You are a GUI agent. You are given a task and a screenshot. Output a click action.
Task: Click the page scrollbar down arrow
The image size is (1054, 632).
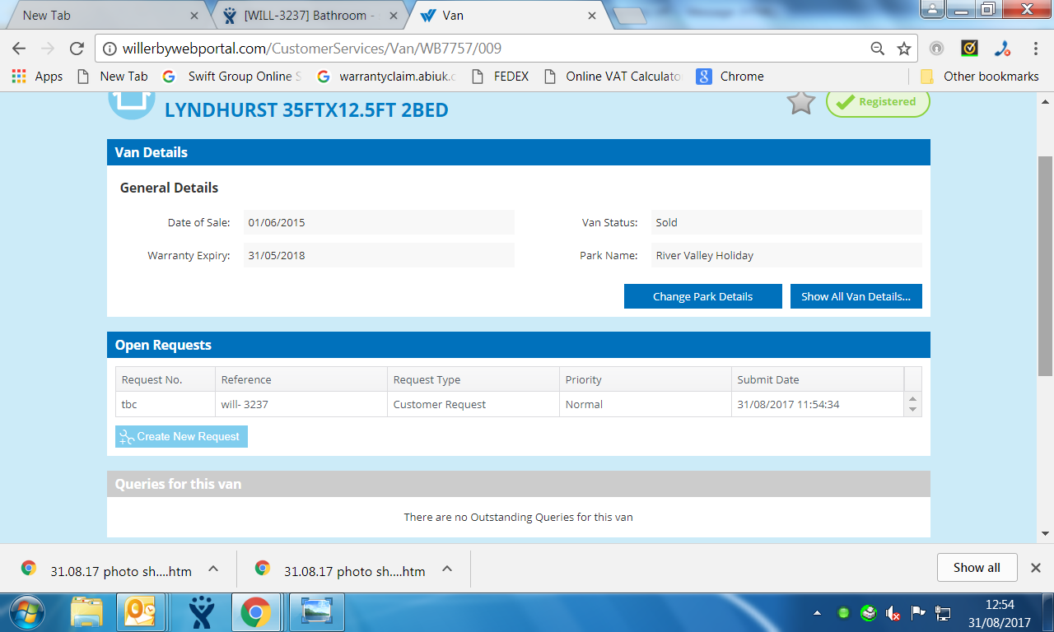pos(1046,533)
